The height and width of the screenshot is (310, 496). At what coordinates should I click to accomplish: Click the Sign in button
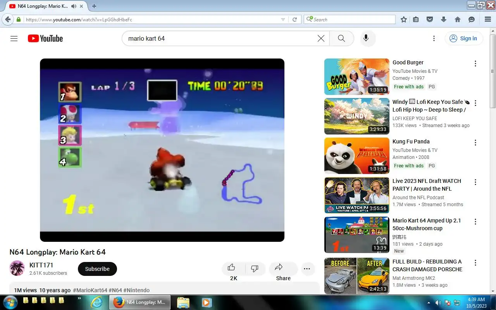pos(463,38)
